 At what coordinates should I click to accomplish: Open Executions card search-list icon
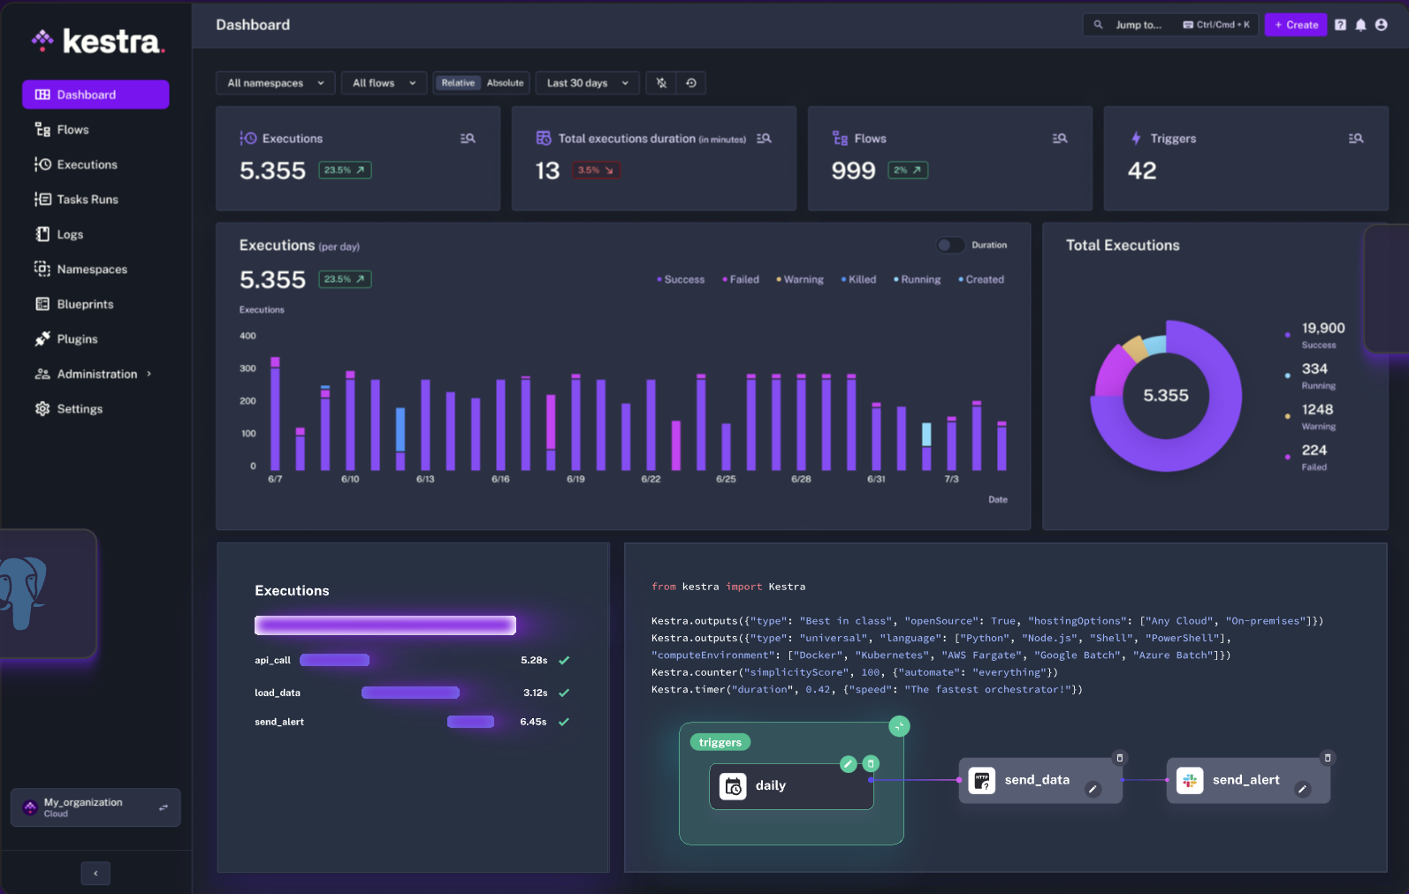(x=468, y=139)
